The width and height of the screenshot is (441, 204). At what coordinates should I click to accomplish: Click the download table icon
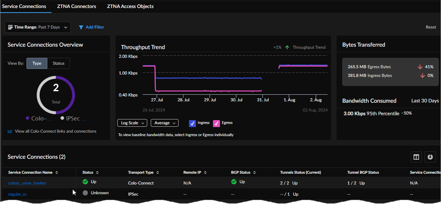coord(430,157)
